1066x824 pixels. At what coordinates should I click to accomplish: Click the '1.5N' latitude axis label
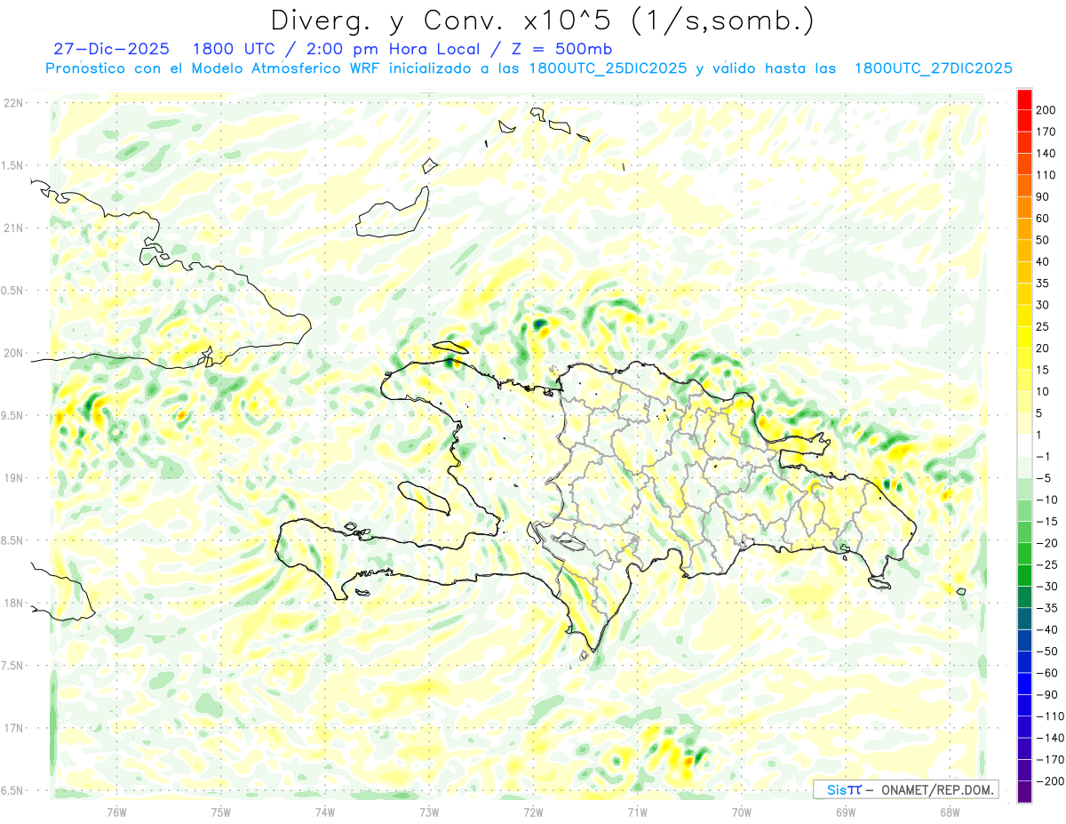pos(12,165)
